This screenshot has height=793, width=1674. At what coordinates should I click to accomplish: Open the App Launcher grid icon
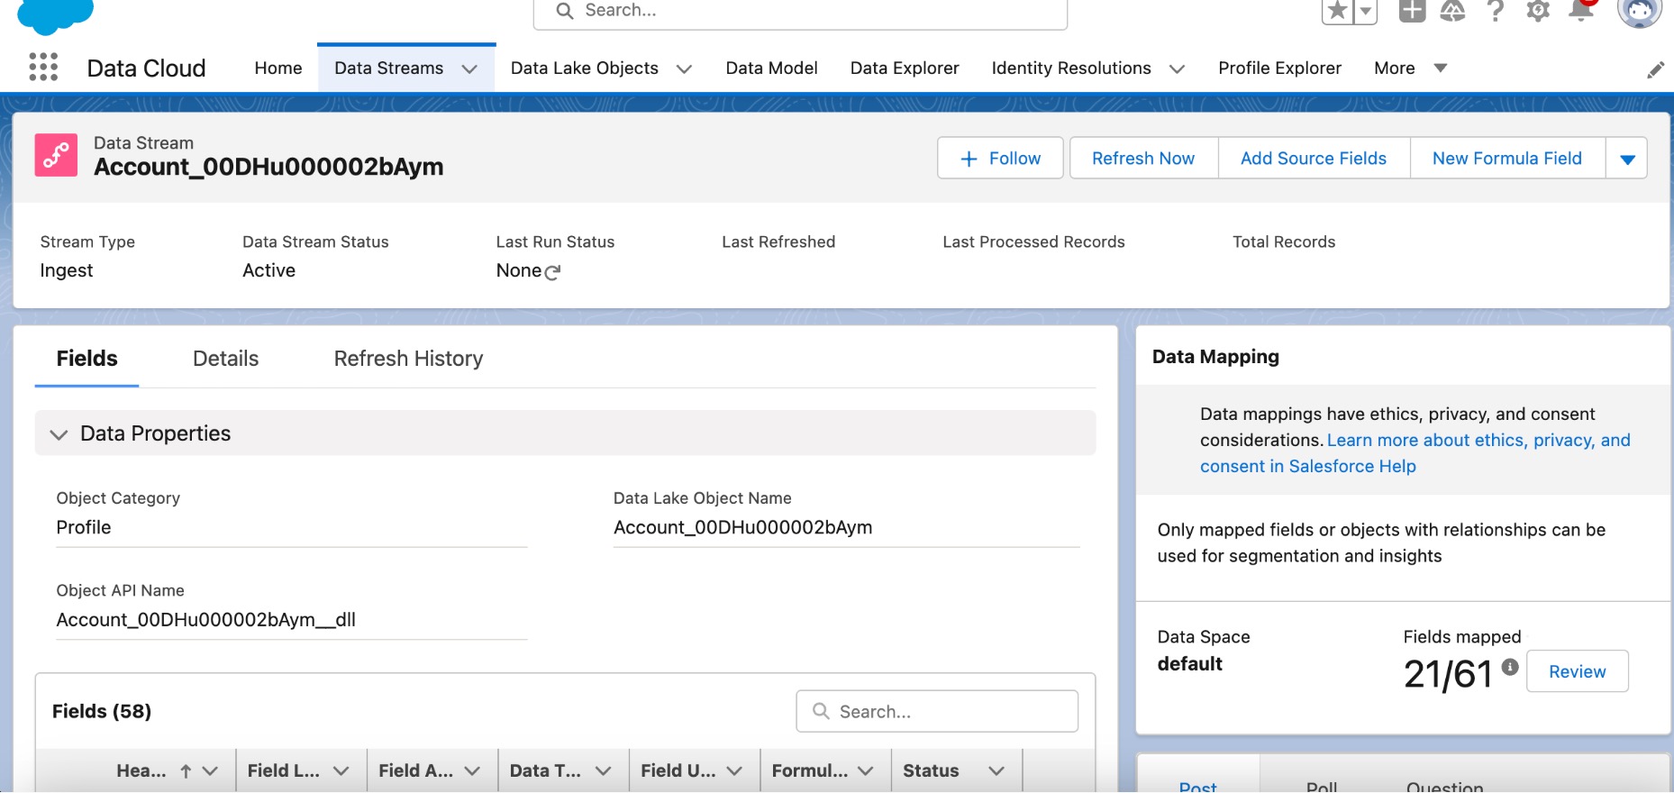(x=43, y=68)
